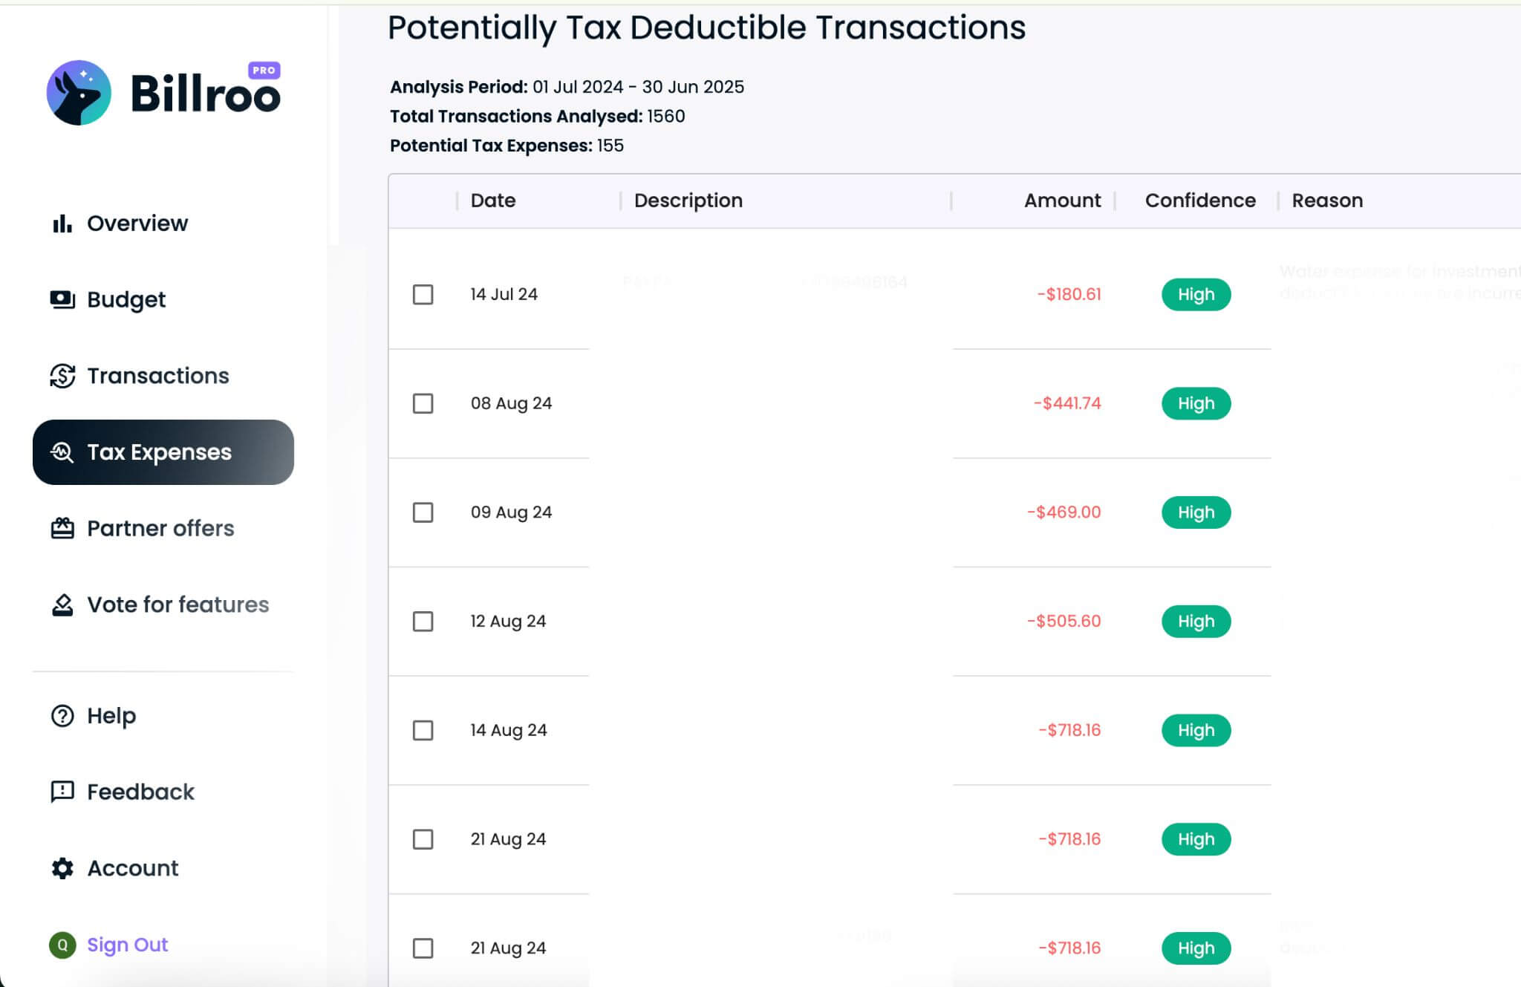Check the 12 Aug 24 row checkbox
1521x987 pixels.
click(423, 622)
